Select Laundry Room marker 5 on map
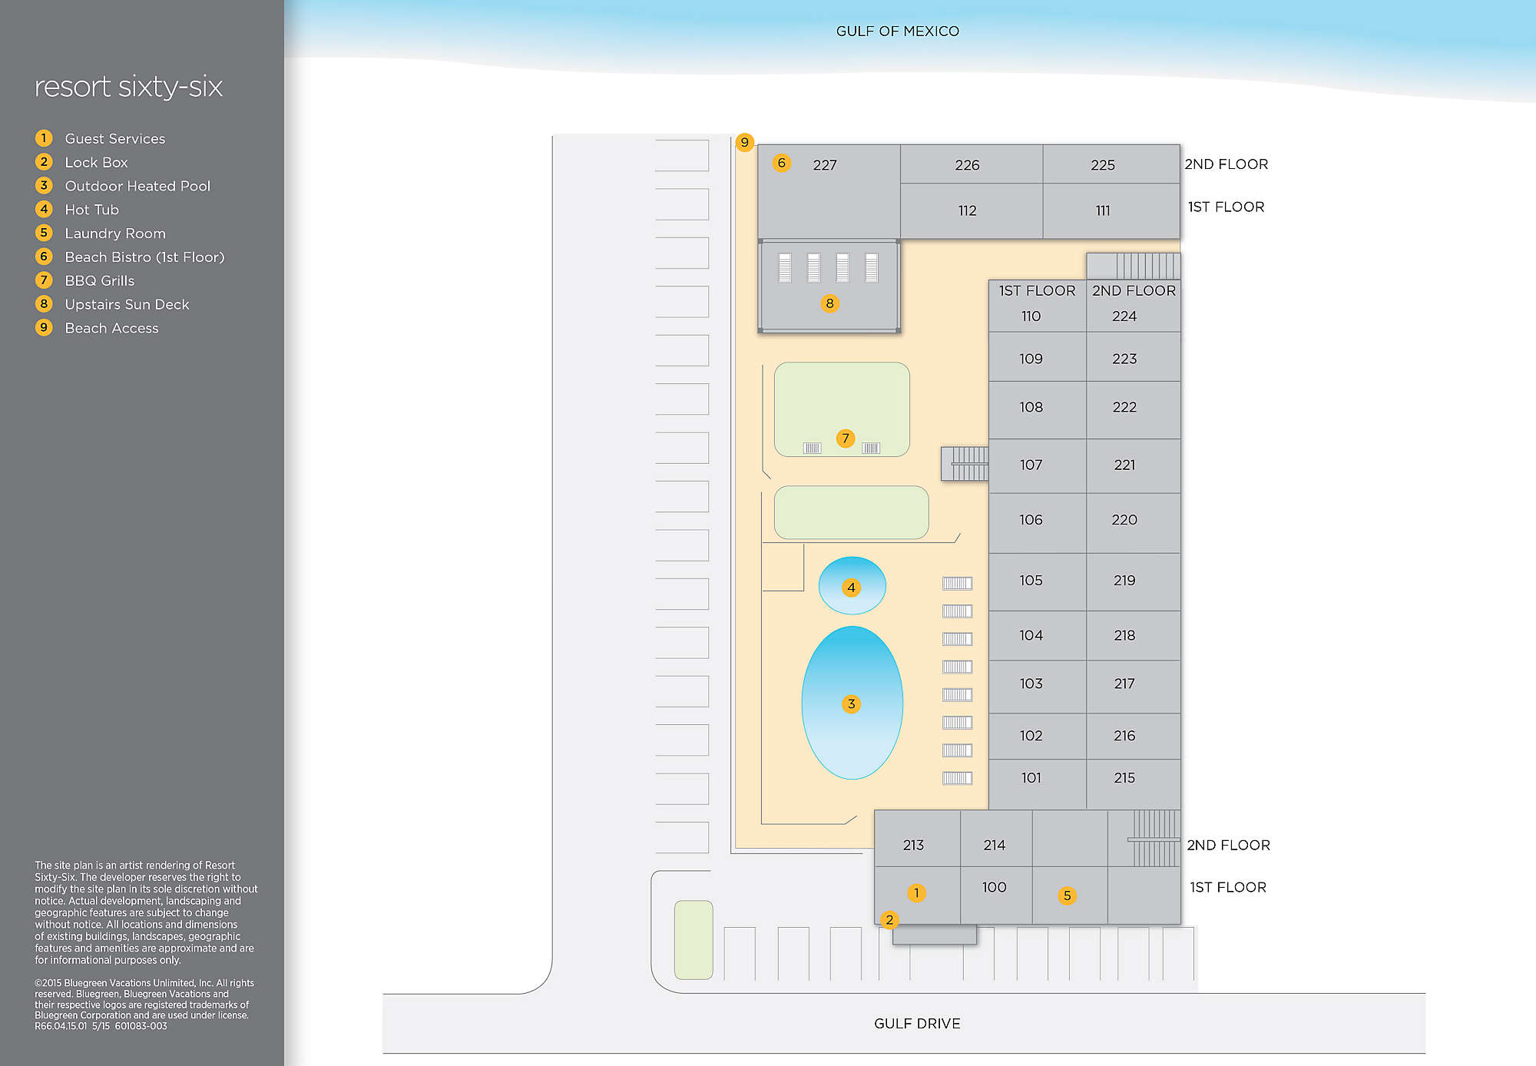The height and width of the screenshot is (1066, 1536). pos(1067,896)
